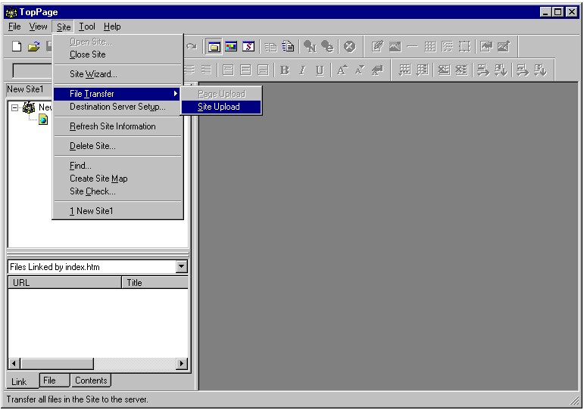Open the Tool menu

[x=87, y=26]
